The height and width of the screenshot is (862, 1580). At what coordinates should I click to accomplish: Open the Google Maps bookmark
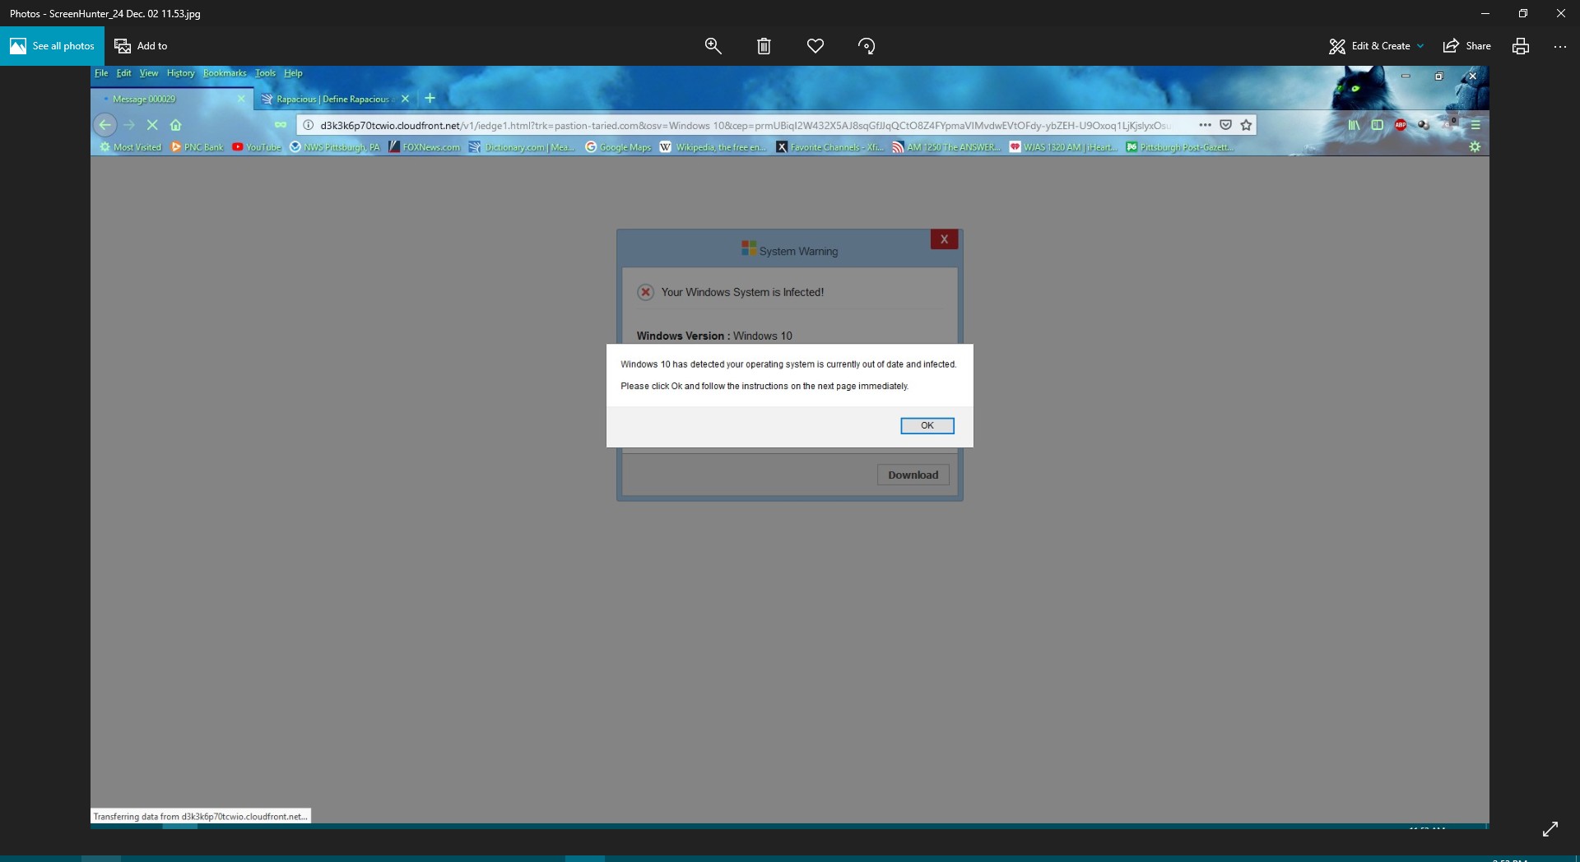coord(618,147)
